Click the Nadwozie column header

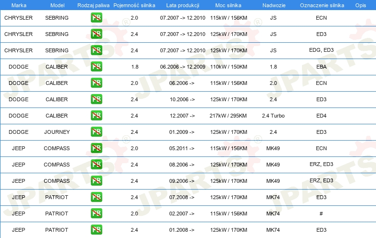click(x=274, y=5)
